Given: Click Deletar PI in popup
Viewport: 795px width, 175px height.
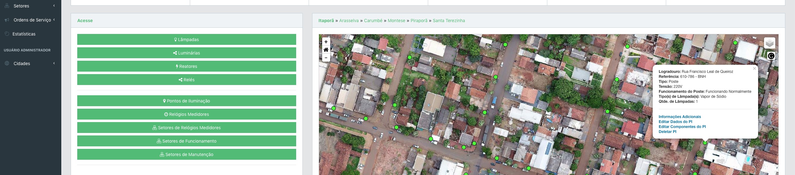Looking at the screenshot, I should (667, 132).
